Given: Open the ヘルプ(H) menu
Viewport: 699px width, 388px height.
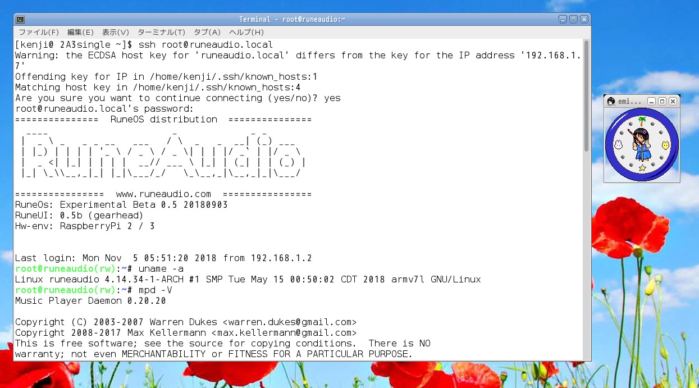Looking at the screenshot, I should [246, 33].
